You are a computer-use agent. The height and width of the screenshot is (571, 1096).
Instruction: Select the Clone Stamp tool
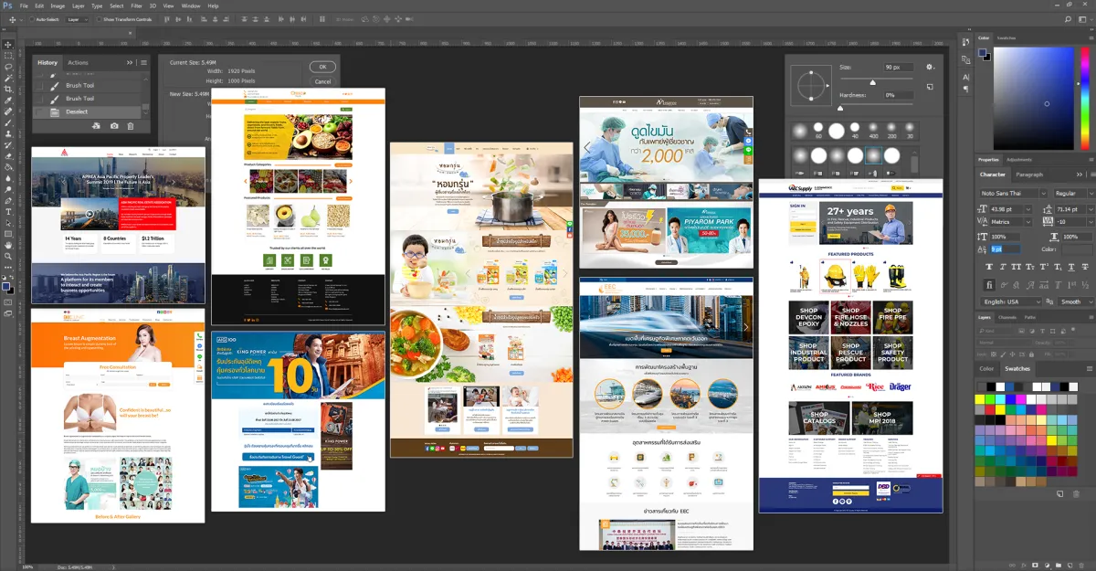coord(8,133)
